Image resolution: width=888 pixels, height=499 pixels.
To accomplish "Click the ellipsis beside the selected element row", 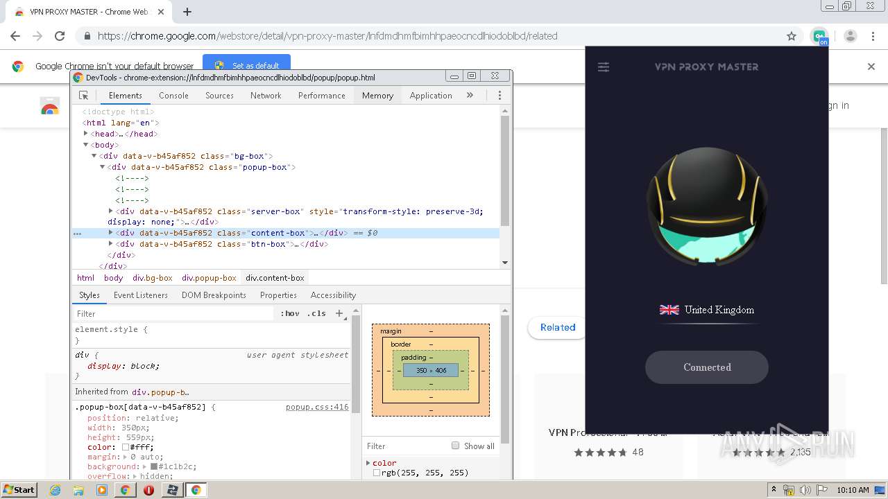I will (x=77, y=234).
